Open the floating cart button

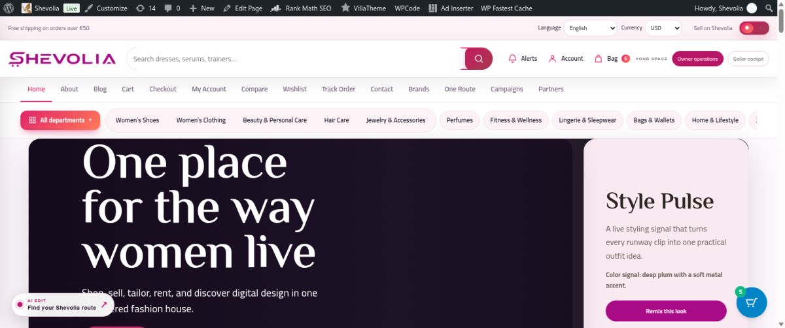click(752, 303)
